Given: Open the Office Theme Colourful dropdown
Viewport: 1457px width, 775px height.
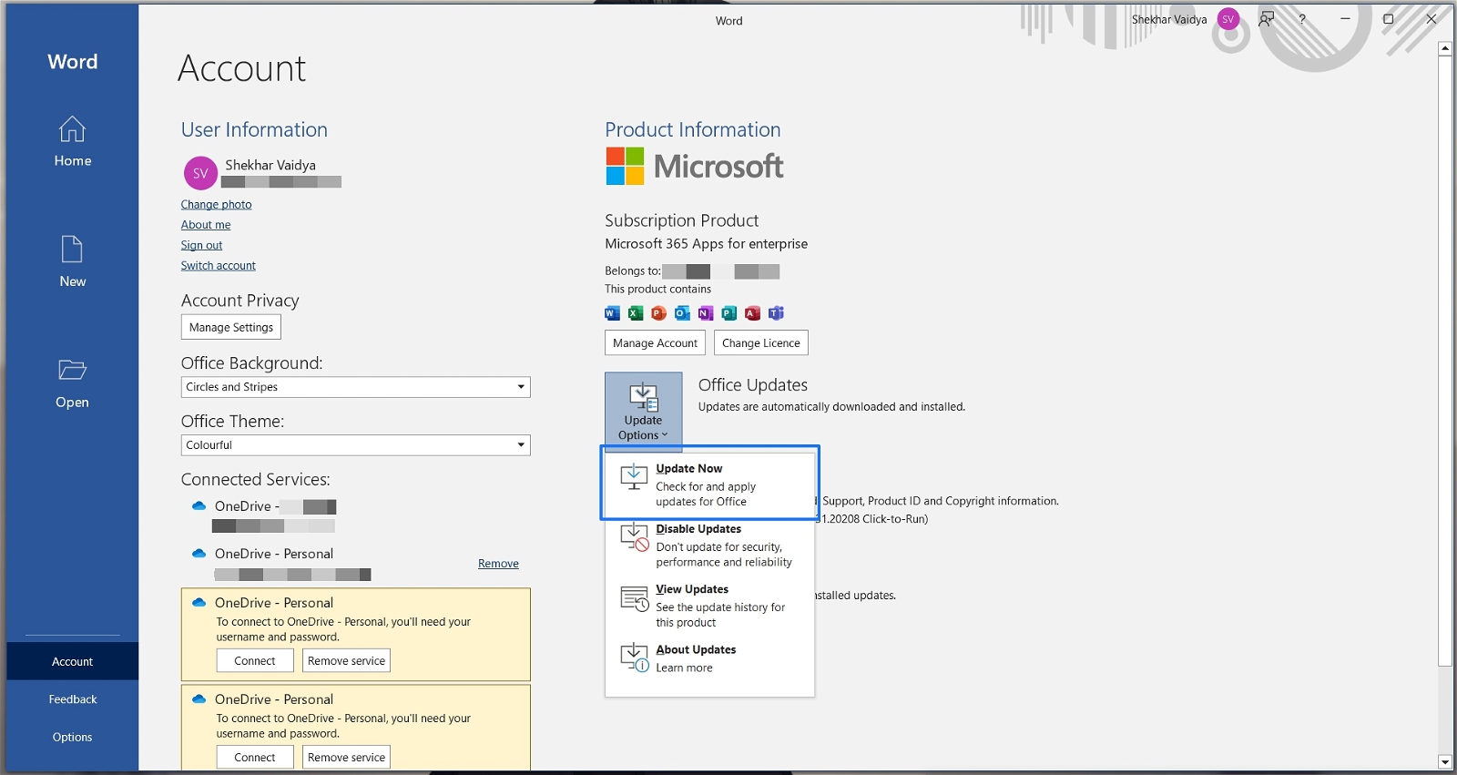Looking at the screenshot, I should tap(355, 445).
